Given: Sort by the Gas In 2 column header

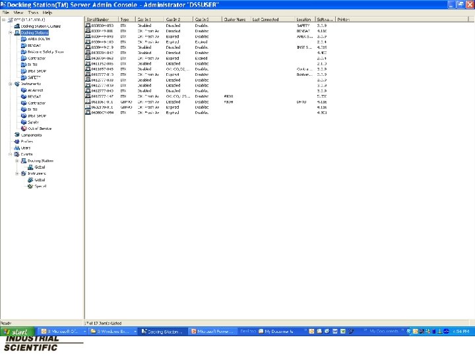Looking at the screenshot, I should pos(178,19).
